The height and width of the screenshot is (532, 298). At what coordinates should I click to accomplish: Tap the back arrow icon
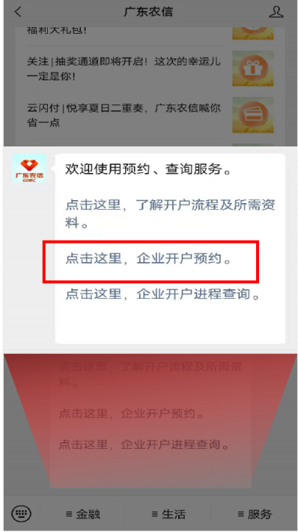click(18, 12)
